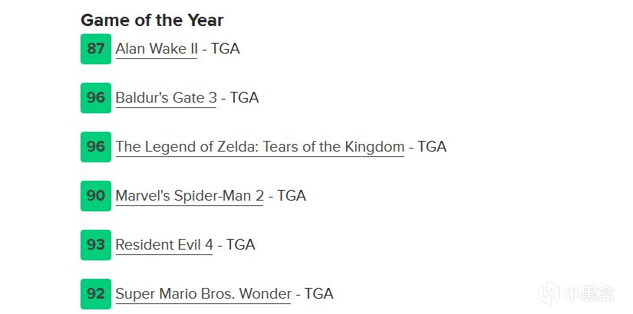Viewport: 633px width, 314px height.
Task: Open the Resident Evil 4 link
Action: 163,245
